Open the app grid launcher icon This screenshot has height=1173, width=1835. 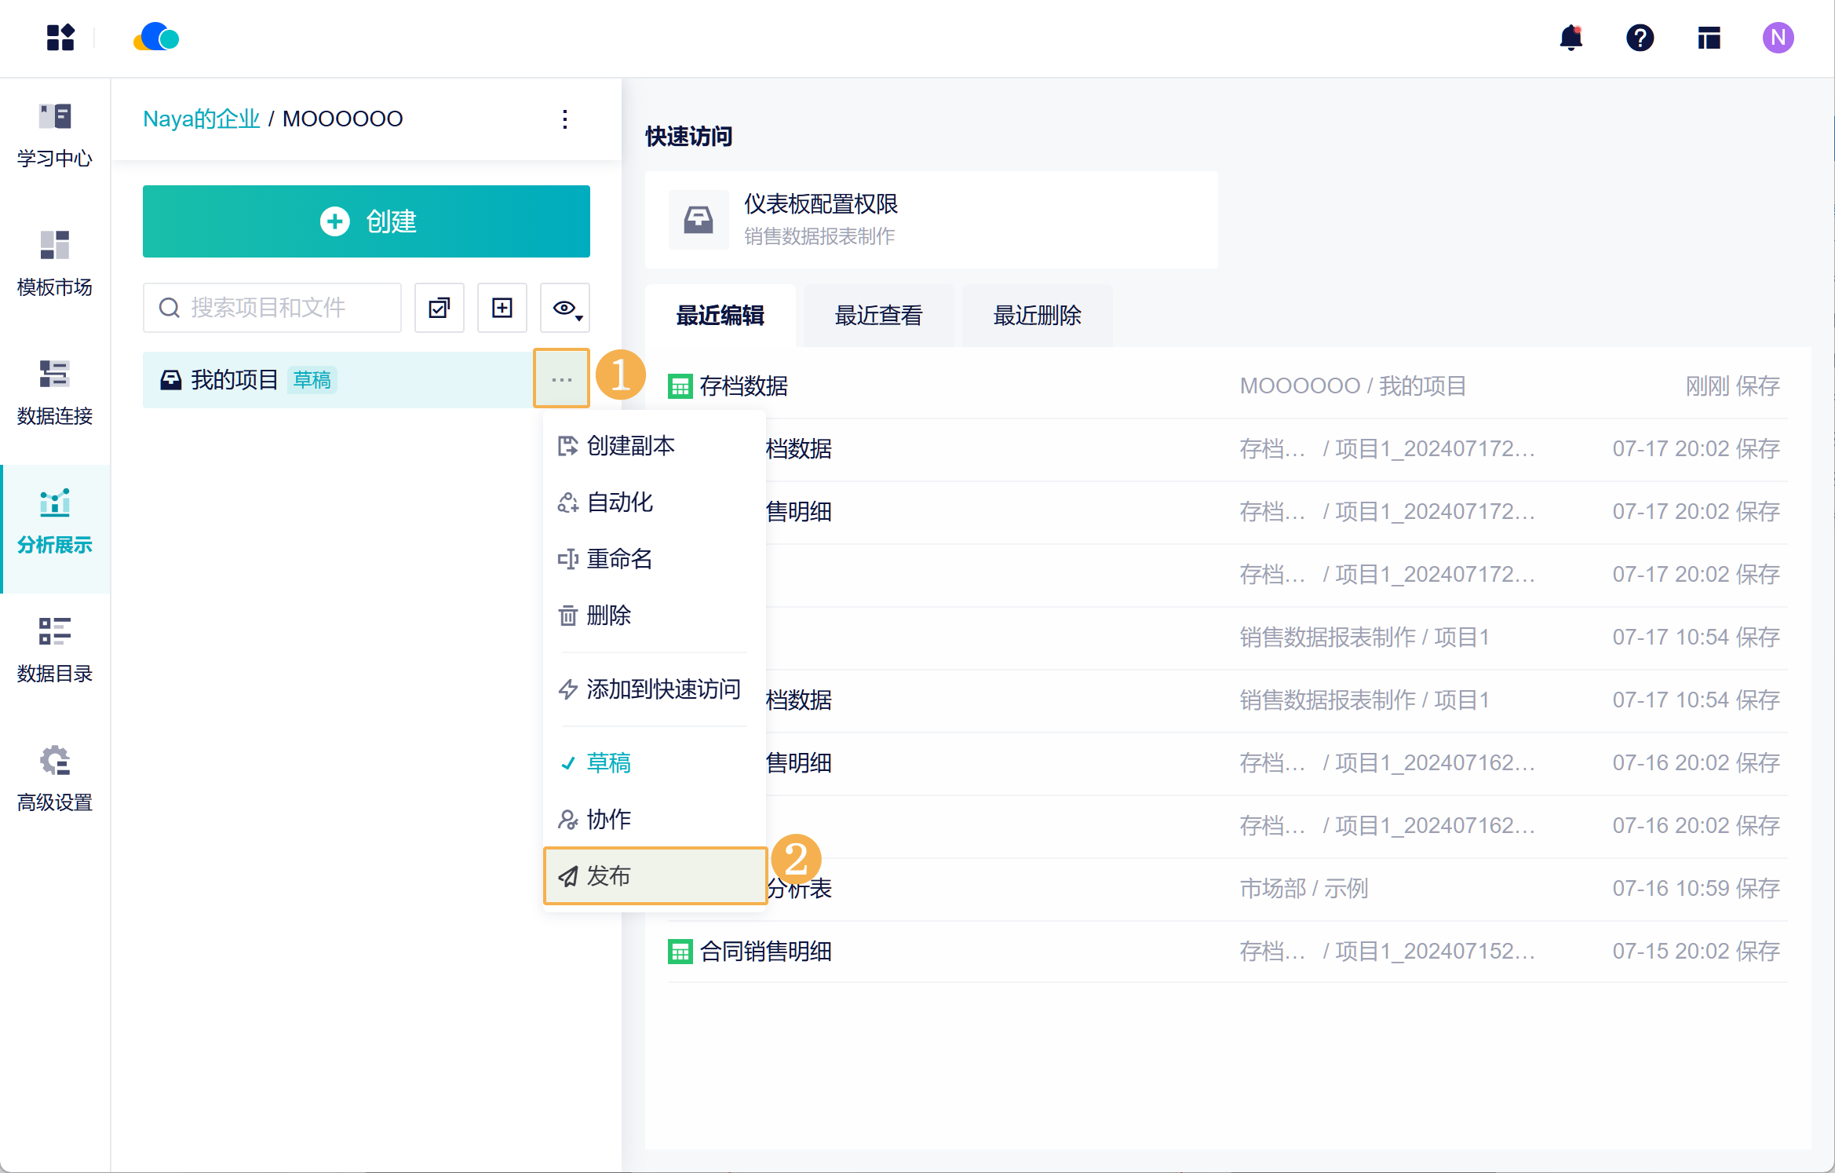click(x=60, y=38)
